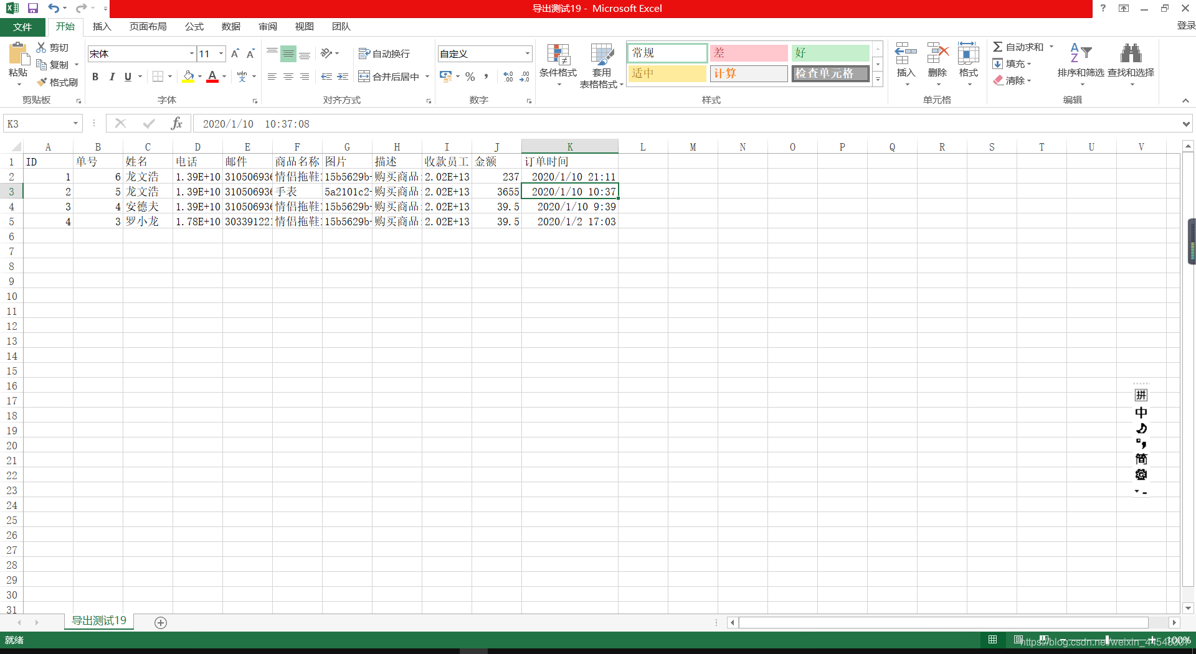Select column K header

point(570,147)
